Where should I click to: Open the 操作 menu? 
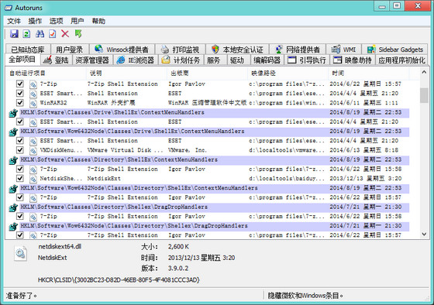[35, 21]
